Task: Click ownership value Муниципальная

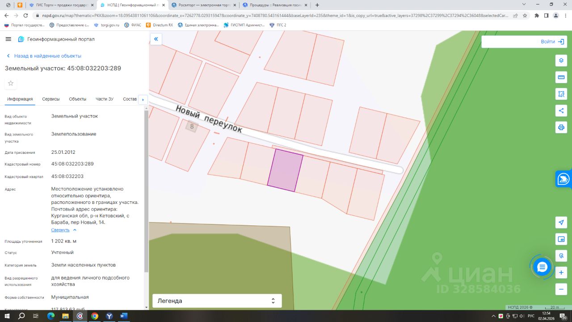Action: pos(70,297)
